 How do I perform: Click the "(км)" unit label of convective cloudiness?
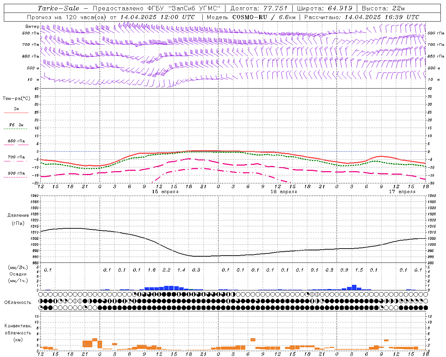18,339
